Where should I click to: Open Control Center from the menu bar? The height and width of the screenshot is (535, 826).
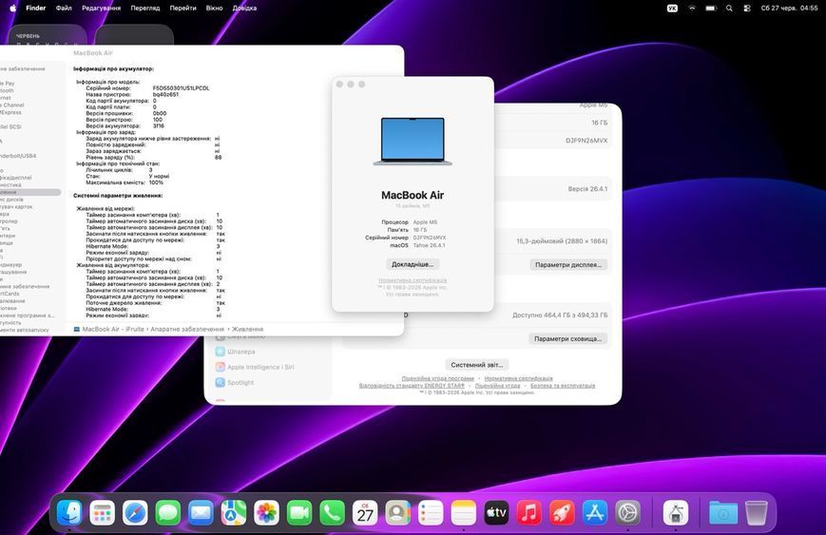point(747,9)
